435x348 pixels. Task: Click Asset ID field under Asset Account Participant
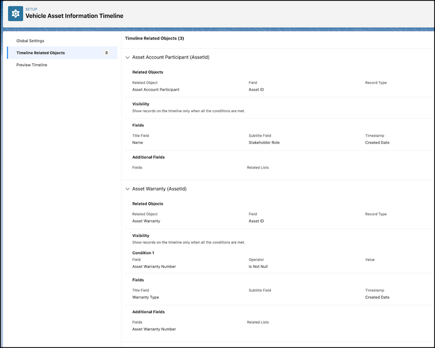click(256, 90)
